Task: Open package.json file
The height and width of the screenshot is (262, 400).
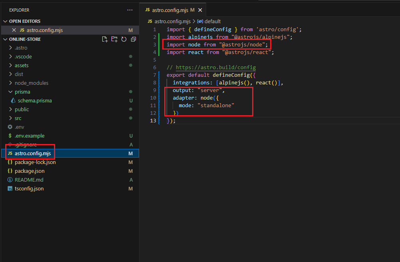Action: (70, 171)
